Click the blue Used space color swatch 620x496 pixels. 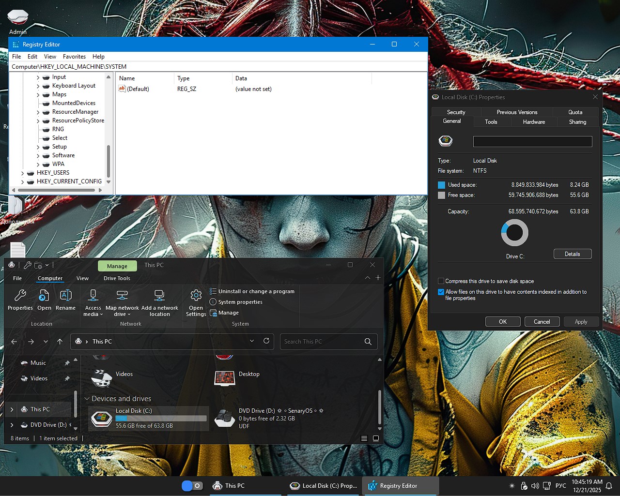pos(441,184)
